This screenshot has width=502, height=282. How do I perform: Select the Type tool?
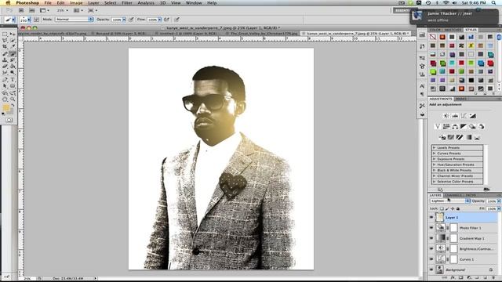[x=13, y=80]
